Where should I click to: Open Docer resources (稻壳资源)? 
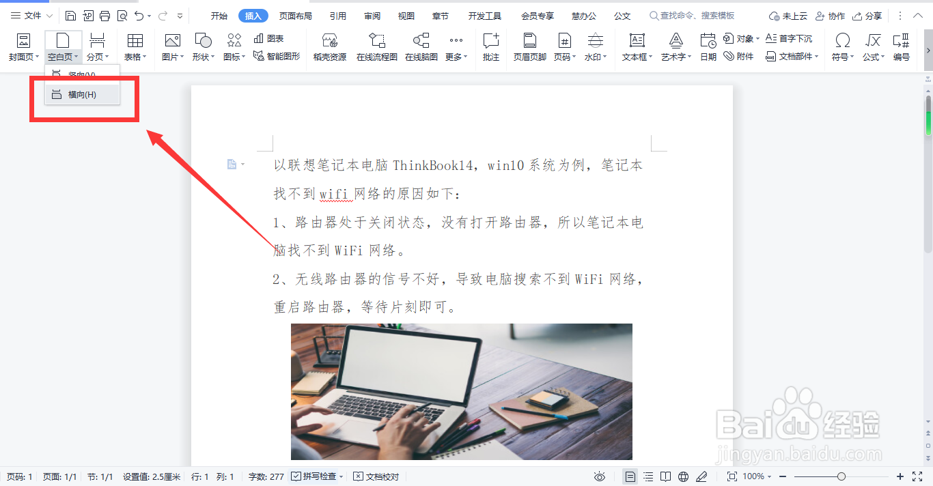tap(330, 47)
